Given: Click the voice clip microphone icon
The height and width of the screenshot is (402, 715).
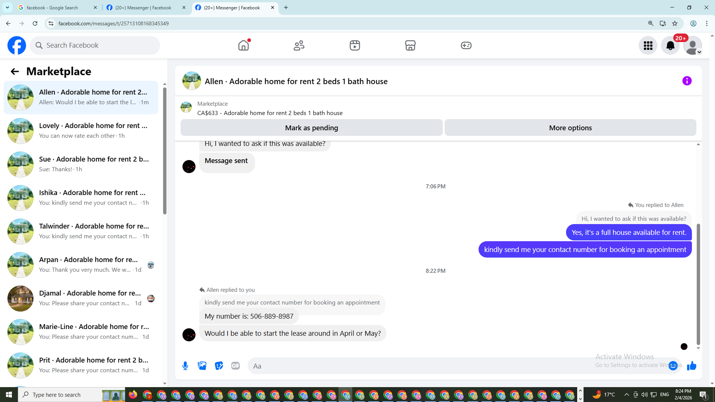Looking at the screenshot, I should [185, 366].
